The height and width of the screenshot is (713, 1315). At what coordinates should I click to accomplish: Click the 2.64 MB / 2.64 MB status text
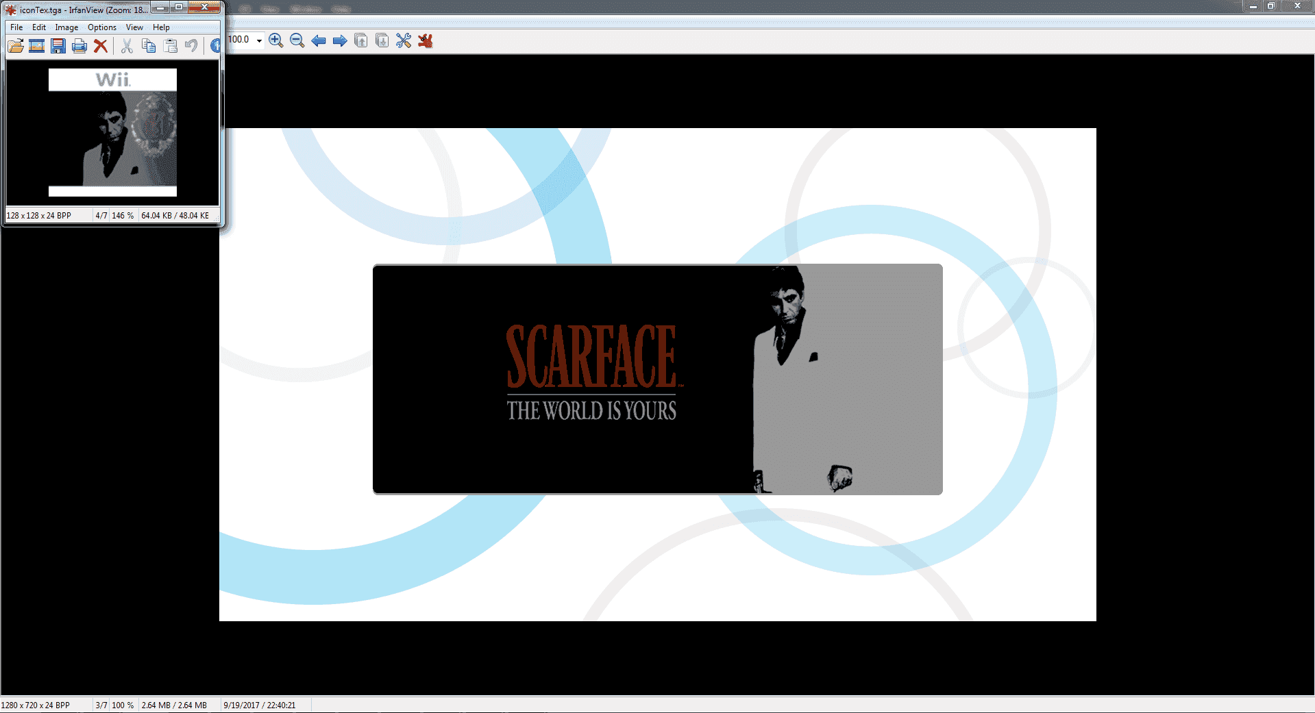point(175,705)
